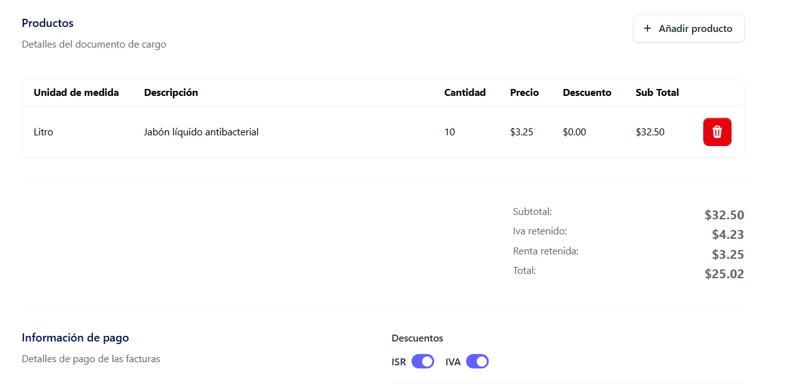Delete the Jabón líquido antibacterial row

coord(717,132)
